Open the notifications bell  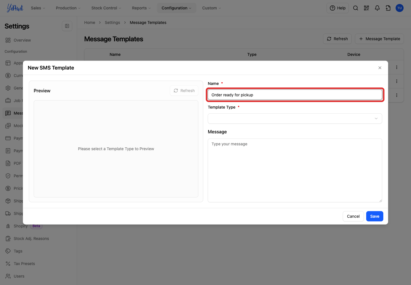click(377, 8)
